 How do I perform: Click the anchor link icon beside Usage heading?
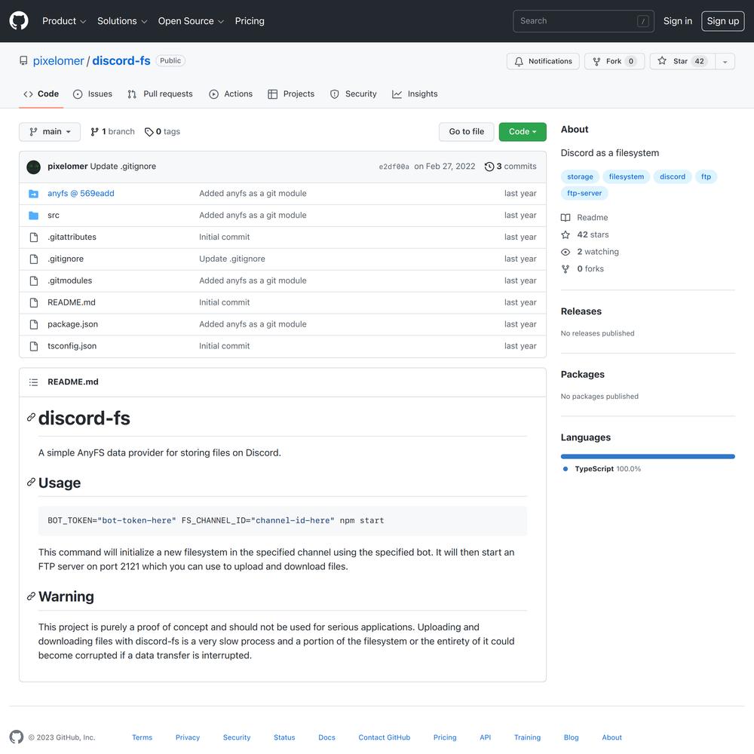tap(31, 483)
